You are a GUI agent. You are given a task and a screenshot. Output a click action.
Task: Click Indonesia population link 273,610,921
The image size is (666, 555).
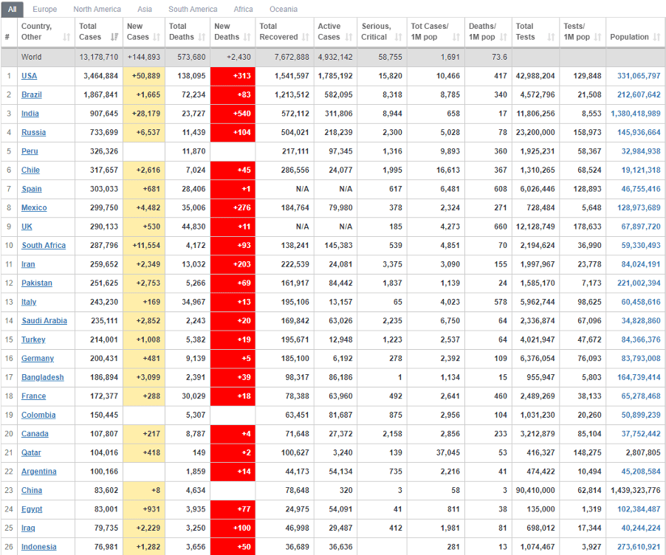pyautogui.click(x=639, y=547)
